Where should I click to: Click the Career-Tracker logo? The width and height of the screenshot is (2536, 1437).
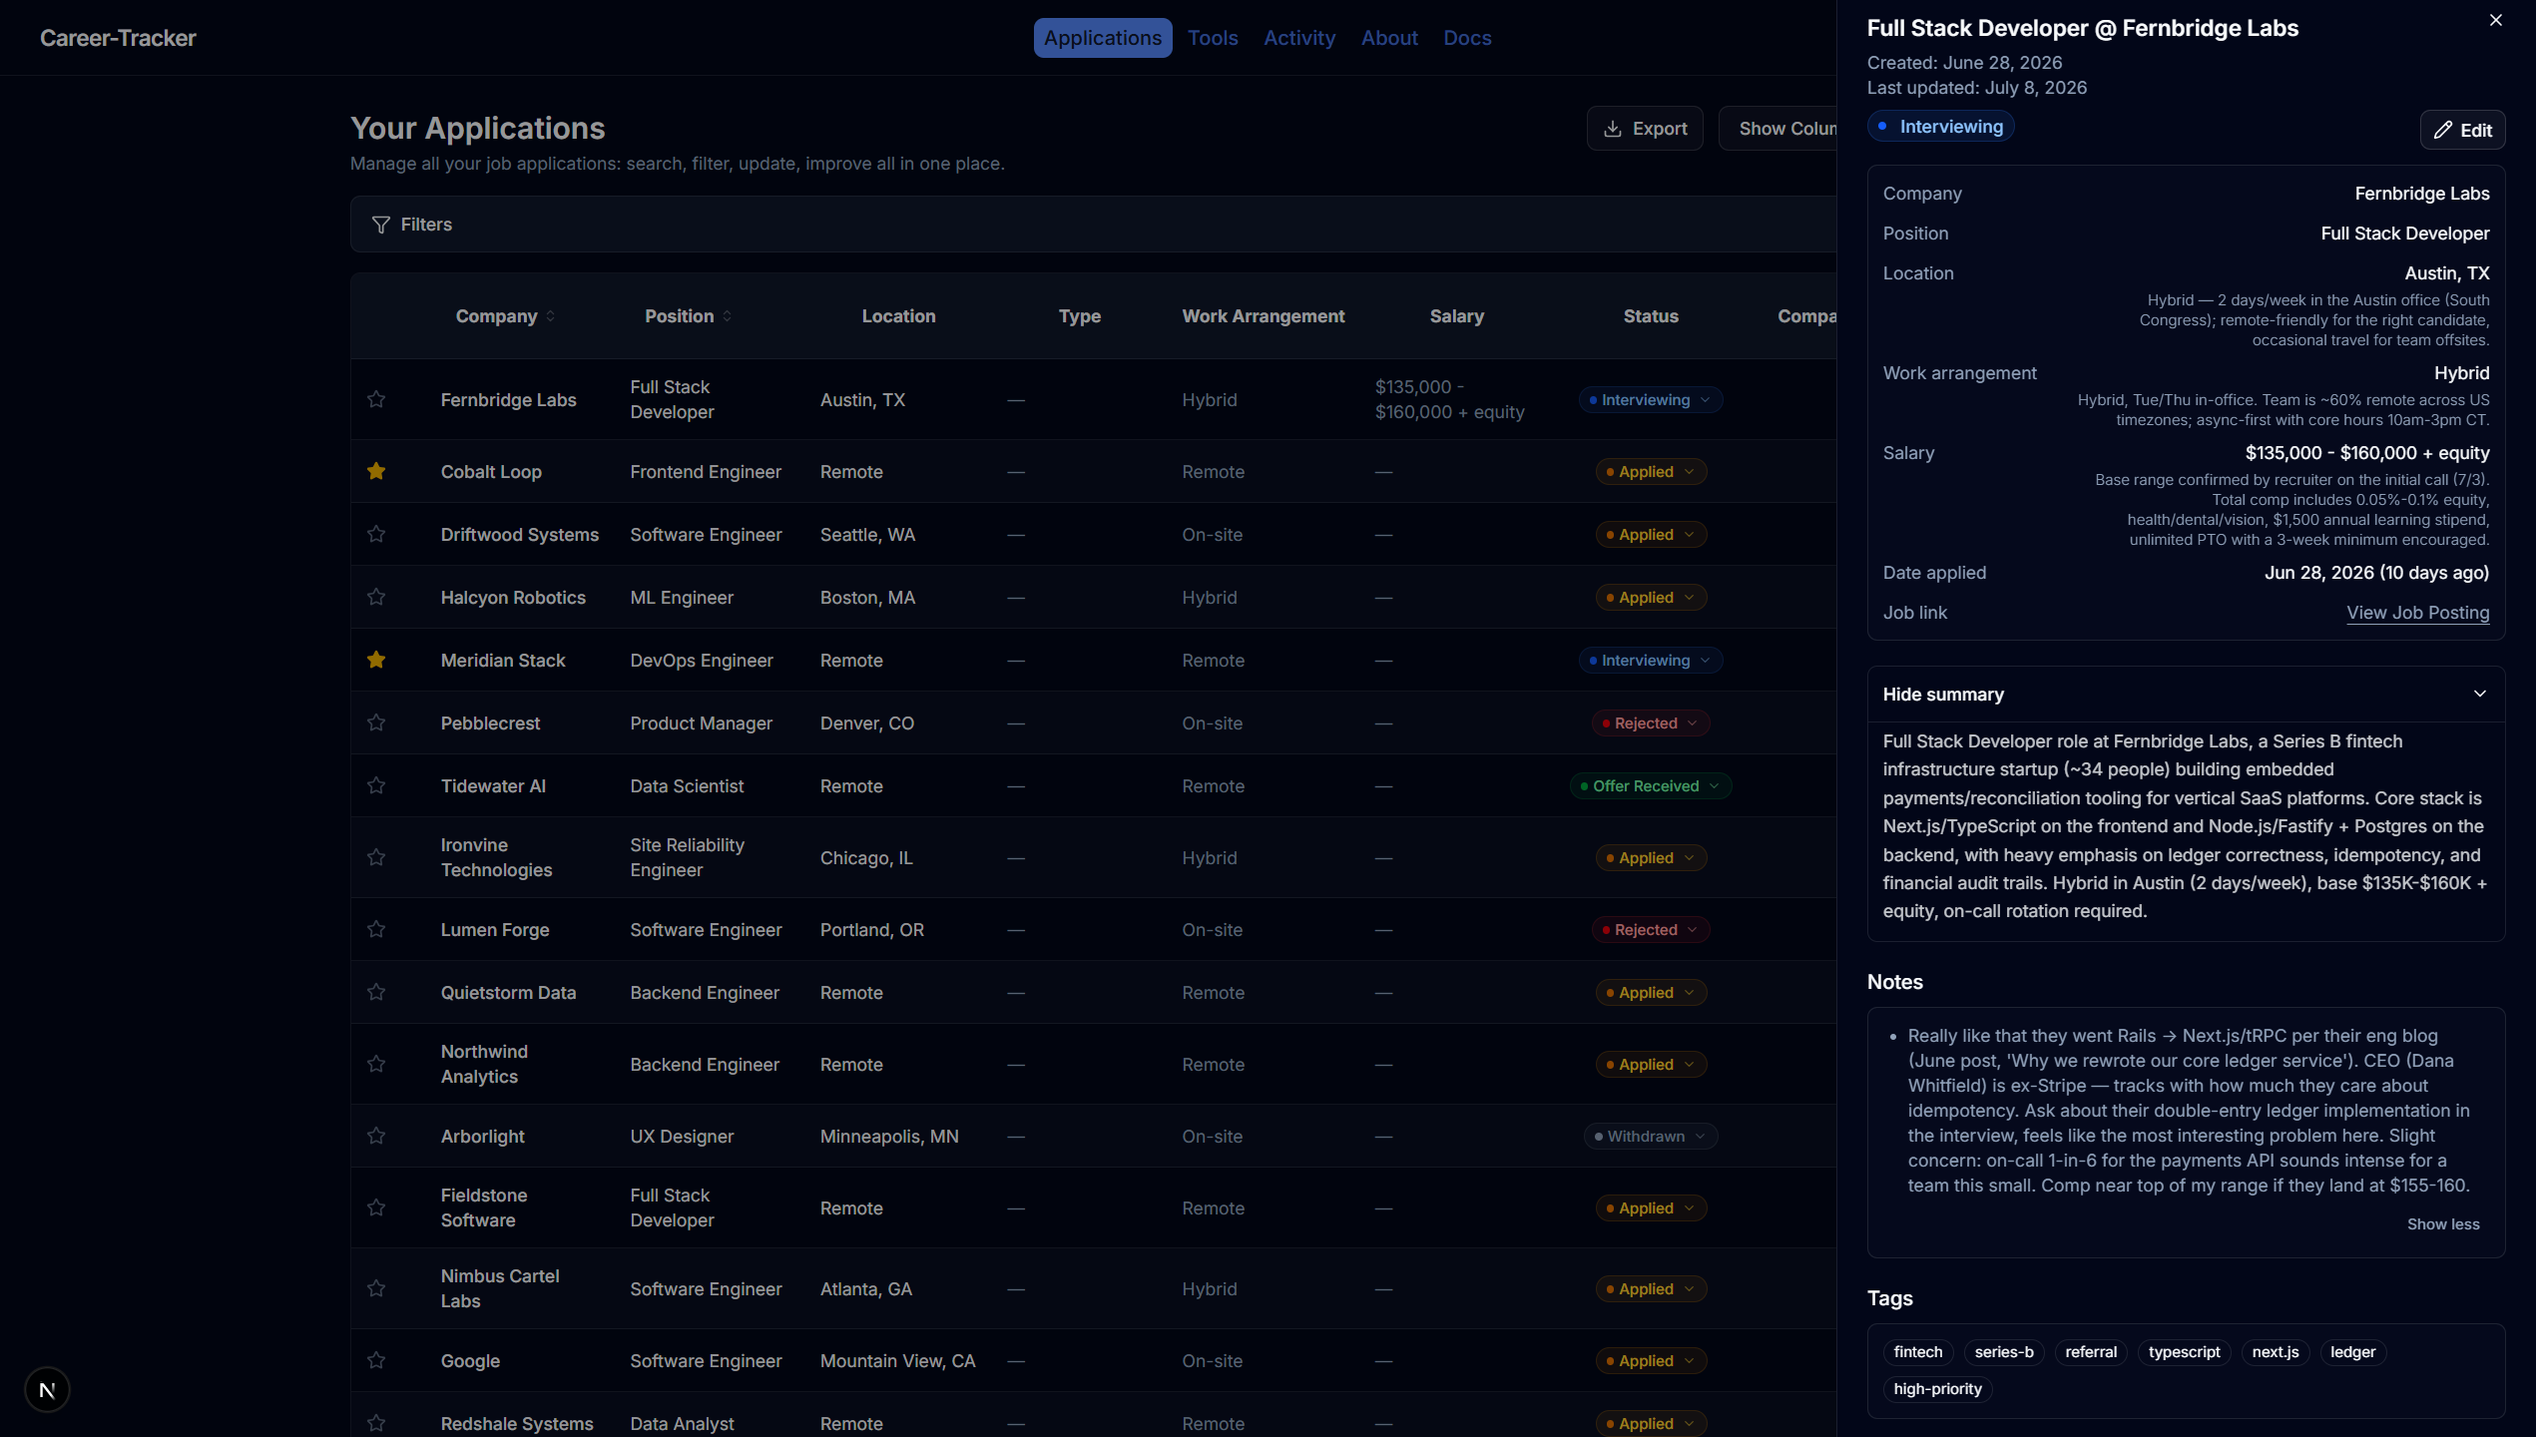click(x=118, y=38)
